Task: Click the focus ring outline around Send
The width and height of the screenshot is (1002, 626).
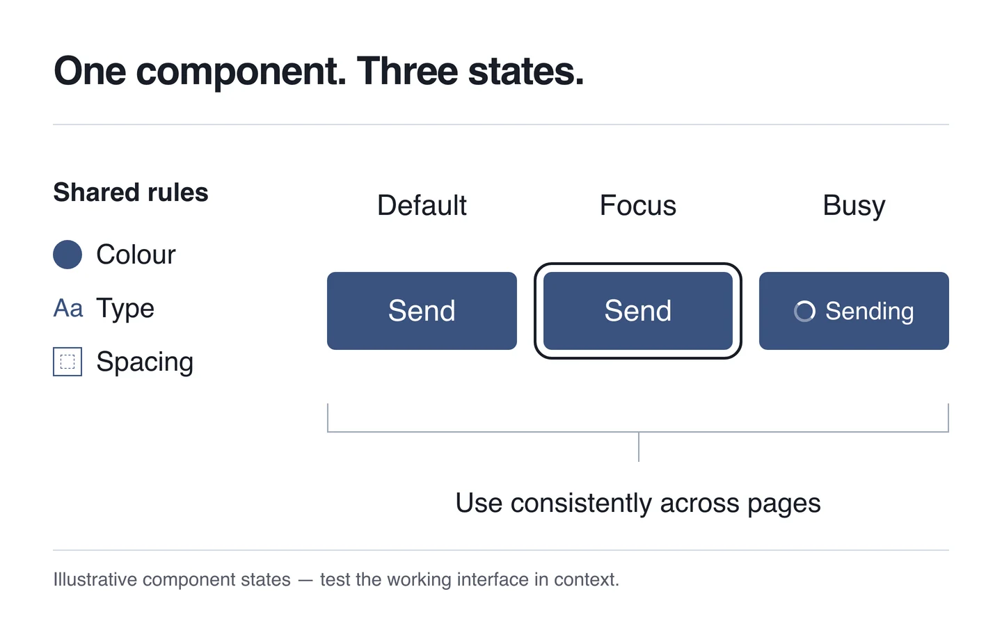Action: click(x=638, y=265)
